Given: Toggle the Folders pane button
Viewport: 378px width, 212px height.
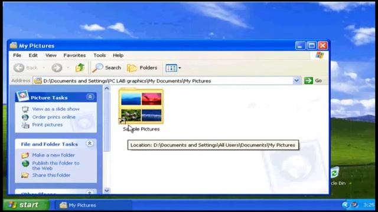Looking at the screenshot, I should coord(142,68).
